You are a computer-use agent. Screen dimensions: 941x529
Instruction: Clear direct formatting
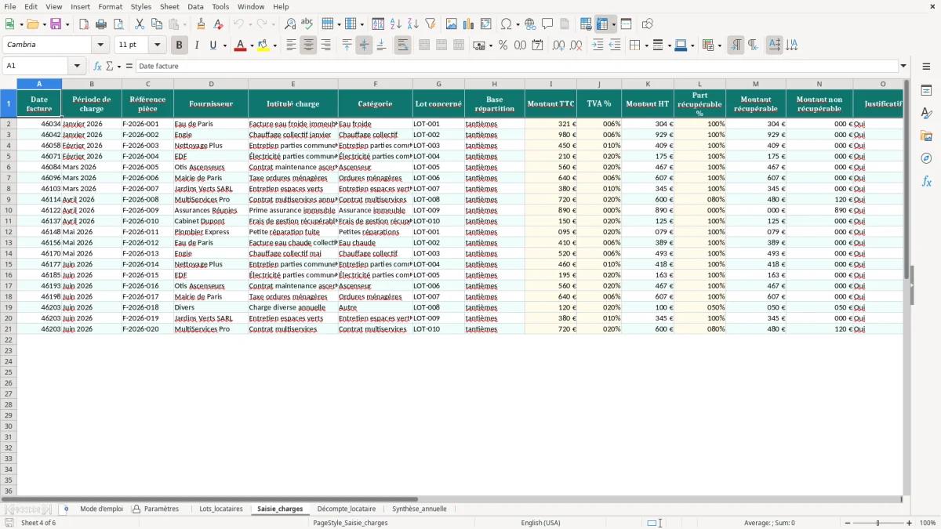[219, 24]
